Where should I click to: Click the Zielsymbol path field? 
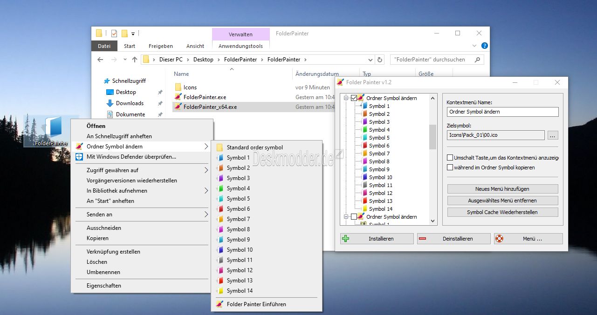tap(496, 135)
